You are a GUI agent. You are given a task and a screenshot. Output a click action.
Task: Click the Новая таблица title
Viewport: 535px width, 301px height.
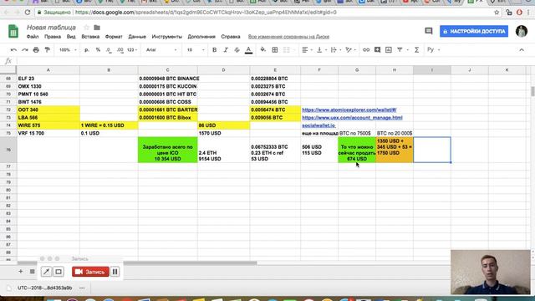[x=51, y=28]
